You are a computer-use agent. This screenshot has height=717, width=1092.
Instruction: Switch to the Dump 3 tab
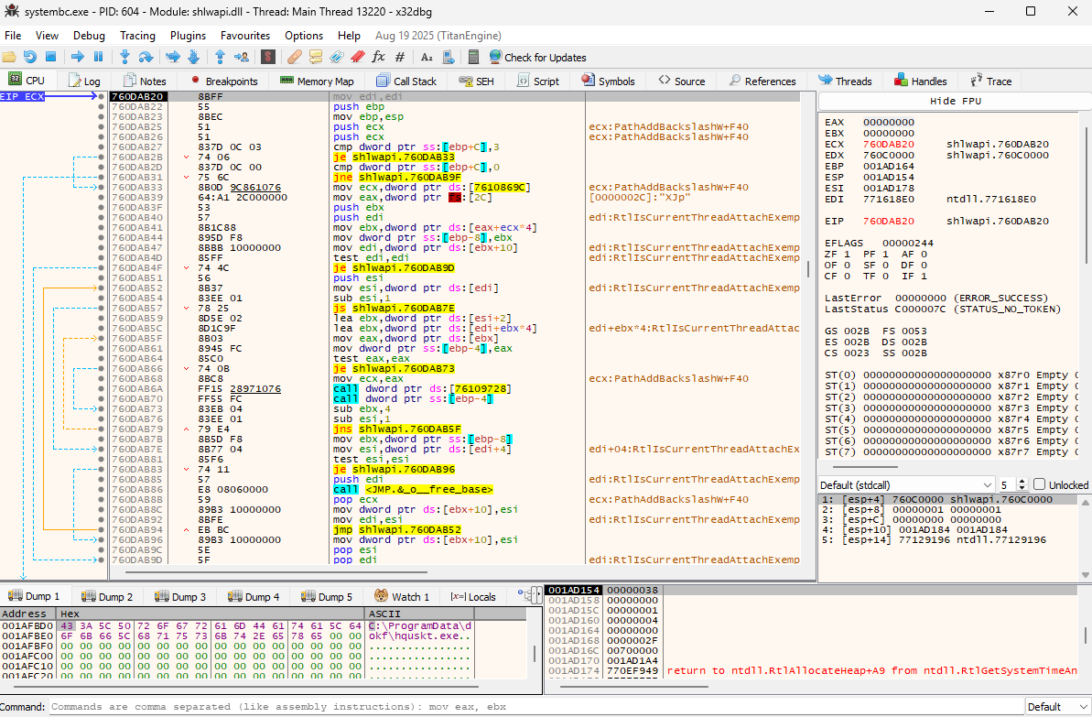(x=180, y=596)
